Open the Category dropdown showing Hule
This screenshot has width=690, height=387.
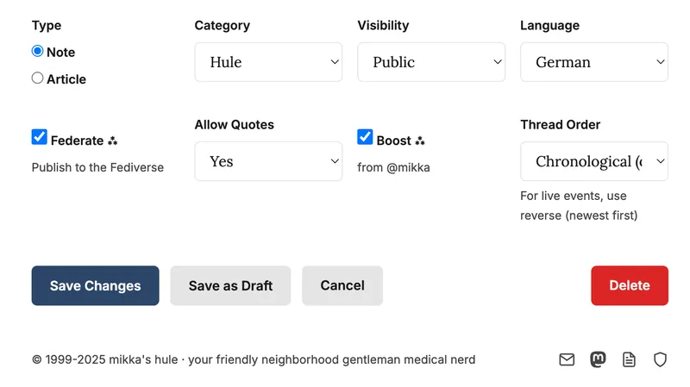click(x=268, y=62)
